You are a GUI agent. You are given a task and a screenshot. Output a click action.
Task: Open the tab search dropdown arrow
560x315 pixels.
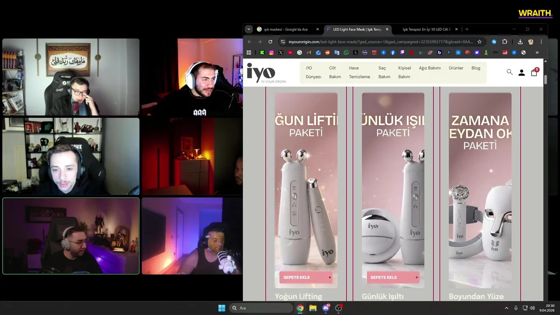click(x=249, y=29)
